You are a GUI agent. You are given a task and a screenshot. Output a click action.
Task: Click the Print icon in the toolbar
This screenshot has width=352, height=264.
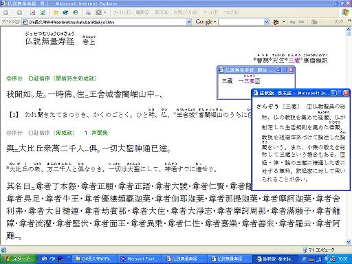click(x=88, y=12)
